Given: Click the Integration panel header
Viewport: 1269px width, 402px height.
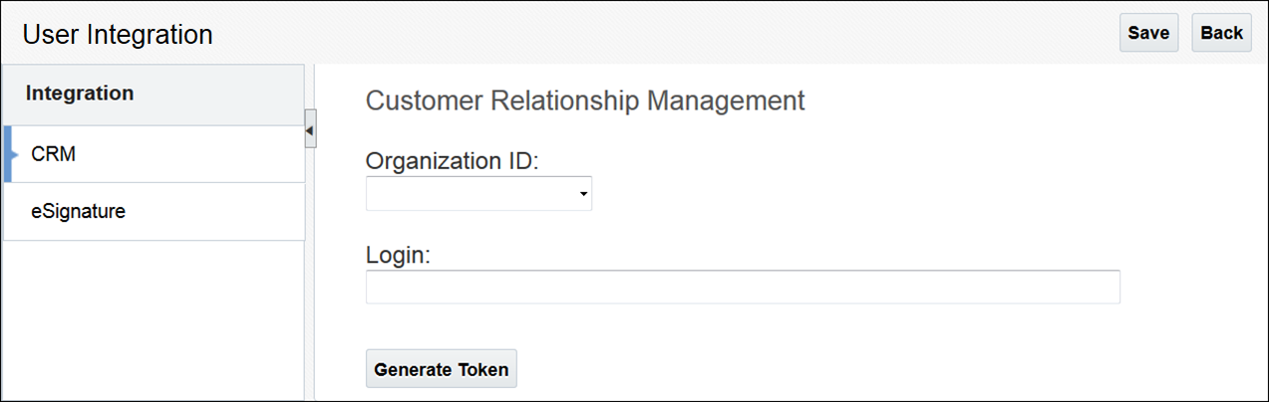Looking at the screenshot, I should 80,94.
